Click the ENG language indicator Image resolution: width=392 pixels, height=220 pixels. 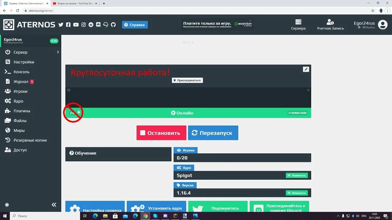coord(364,216)
